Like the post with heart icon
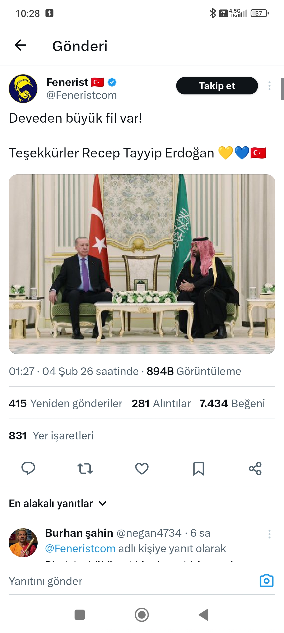This screenshot has width=284, height=633. (x=142, y=468)
